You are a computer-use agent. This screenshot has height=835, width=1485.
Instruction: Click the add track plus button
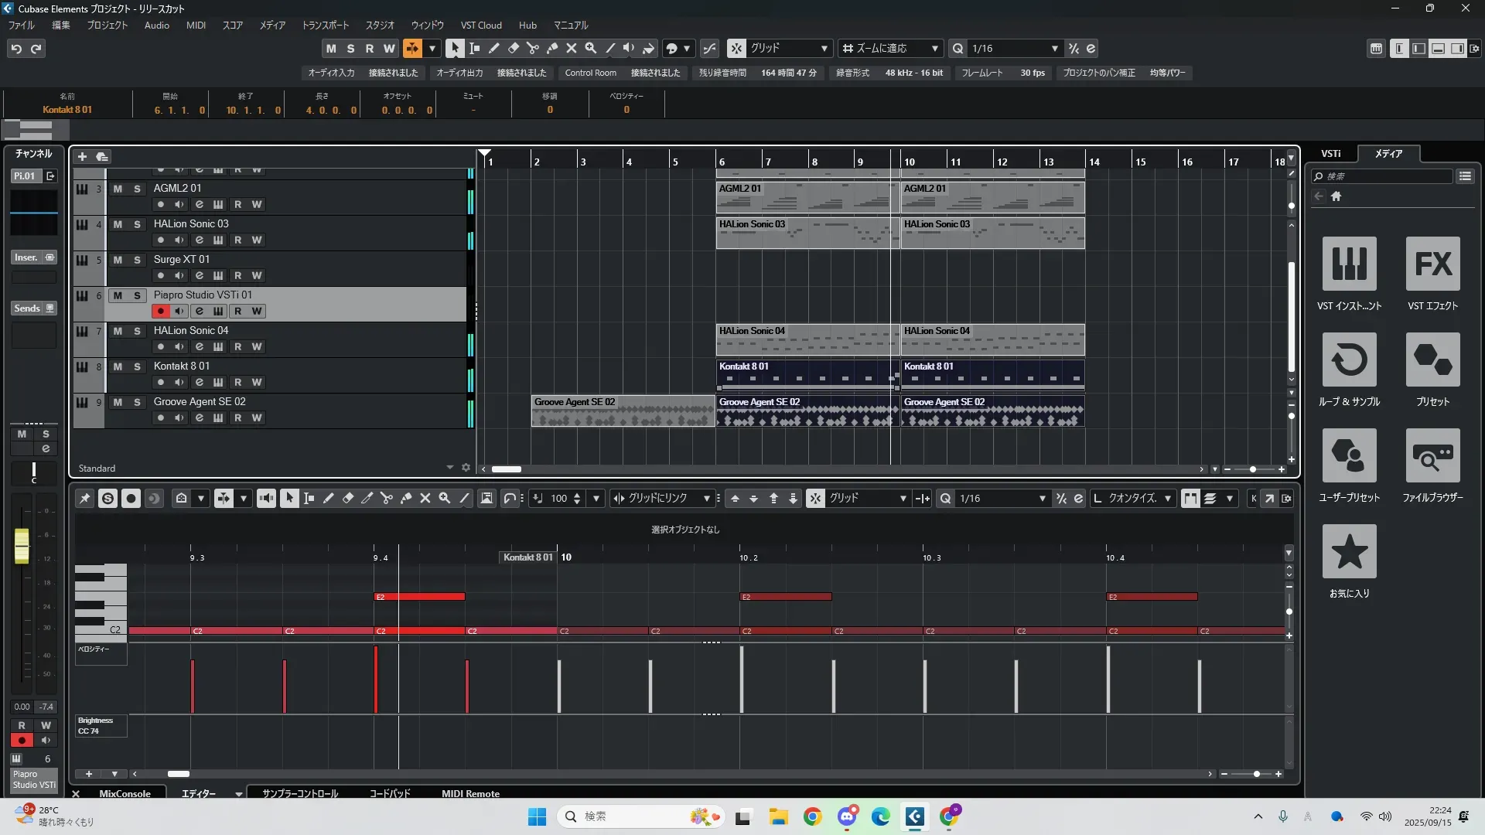pyautogui.click(x=82, y=156)
